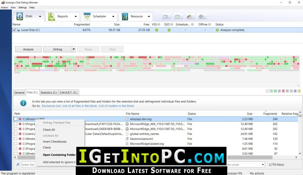The width and height of the screenshot is (303, 175).
Task: Open the fragments count filter dropdown
Action: 263,164
